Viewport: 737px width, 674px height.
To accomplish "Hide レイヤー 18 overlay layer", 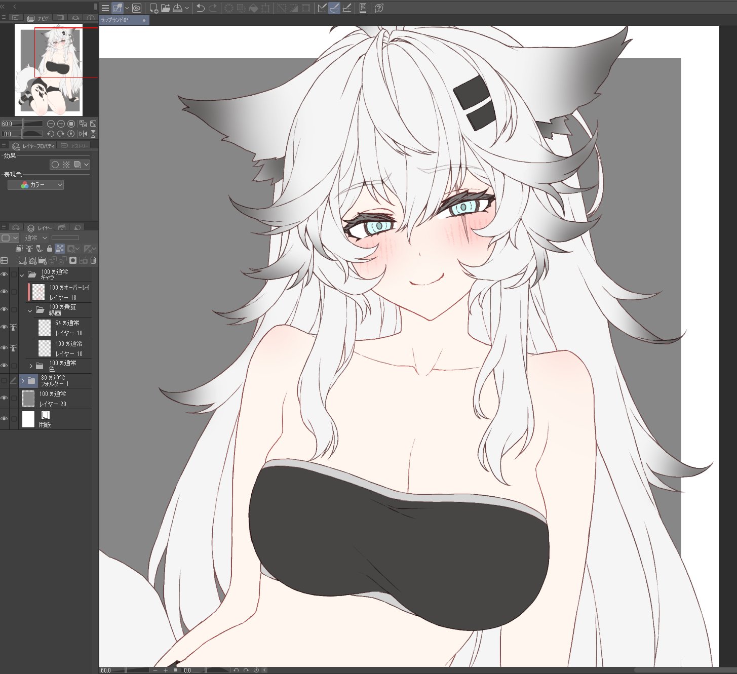I will coord(4,292).
